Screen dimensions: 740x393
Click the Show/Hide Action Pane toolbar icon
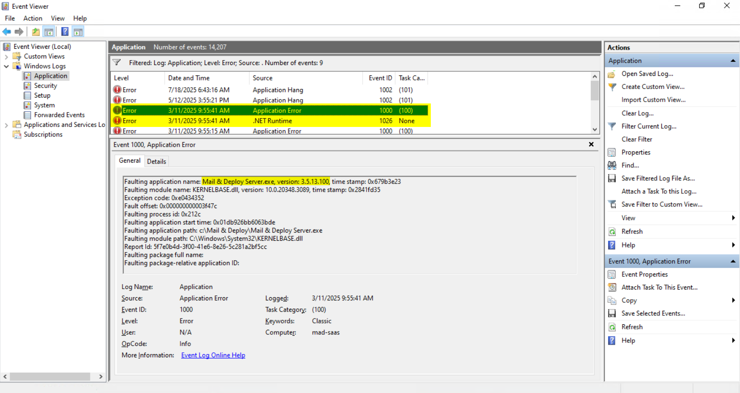click(78, 32)
